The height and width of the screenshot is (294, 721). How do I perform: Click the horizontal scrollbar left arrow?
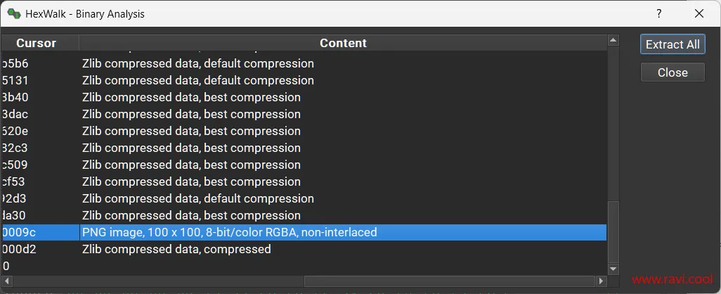coord(7,281)
